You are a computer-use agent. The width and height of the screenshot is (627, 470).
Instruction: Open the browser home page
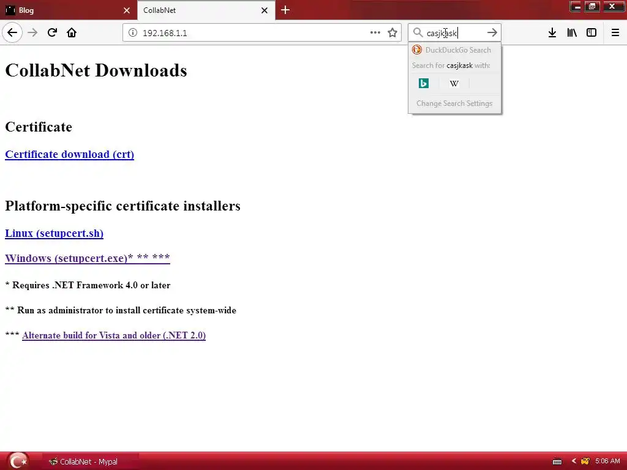(72, 32)
